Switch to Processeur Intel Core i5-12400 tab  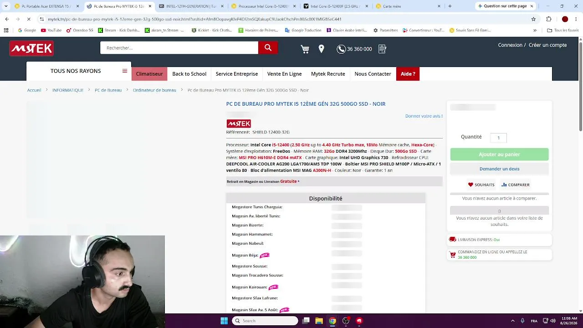[263, 6]
